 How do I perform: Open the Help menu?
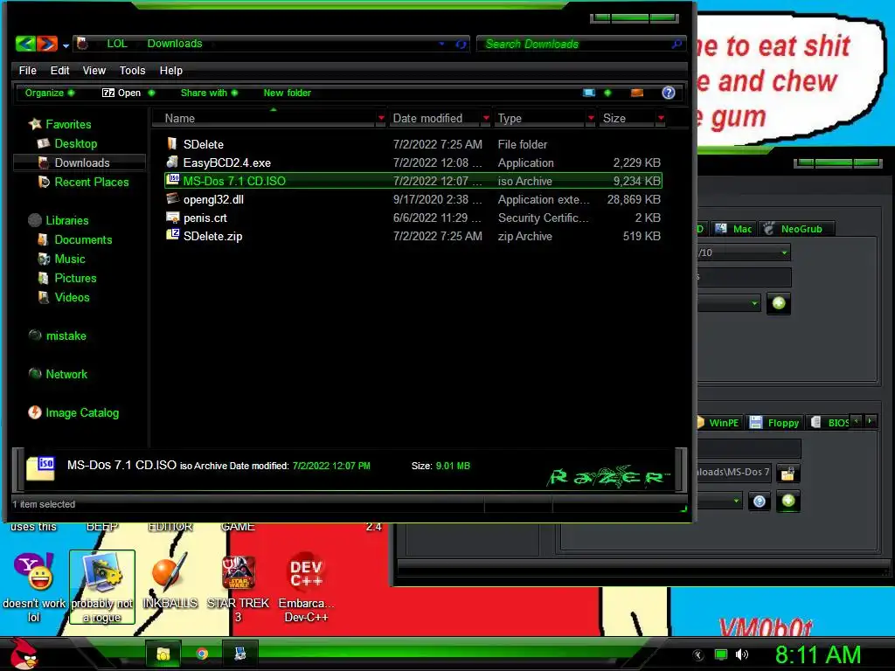pyautogui.click(x=170, y=70)
